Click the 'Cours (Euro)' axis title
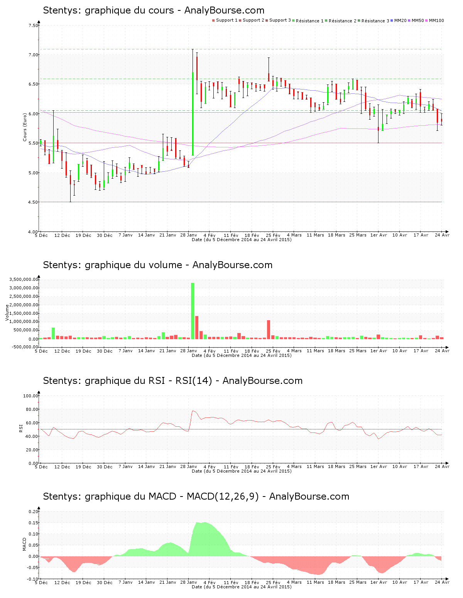 (x=25, y=127)
